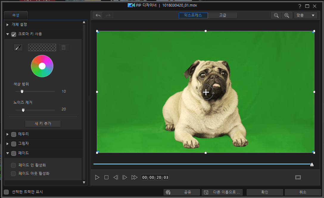Viewport: 324px width, 198px height.
Task: Expand the 그림자 section arrow
Action: (7, 144)
